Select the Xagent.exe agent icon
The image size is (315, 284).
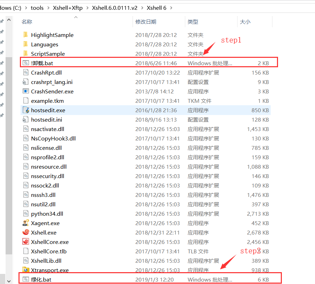tap(25, 223)
